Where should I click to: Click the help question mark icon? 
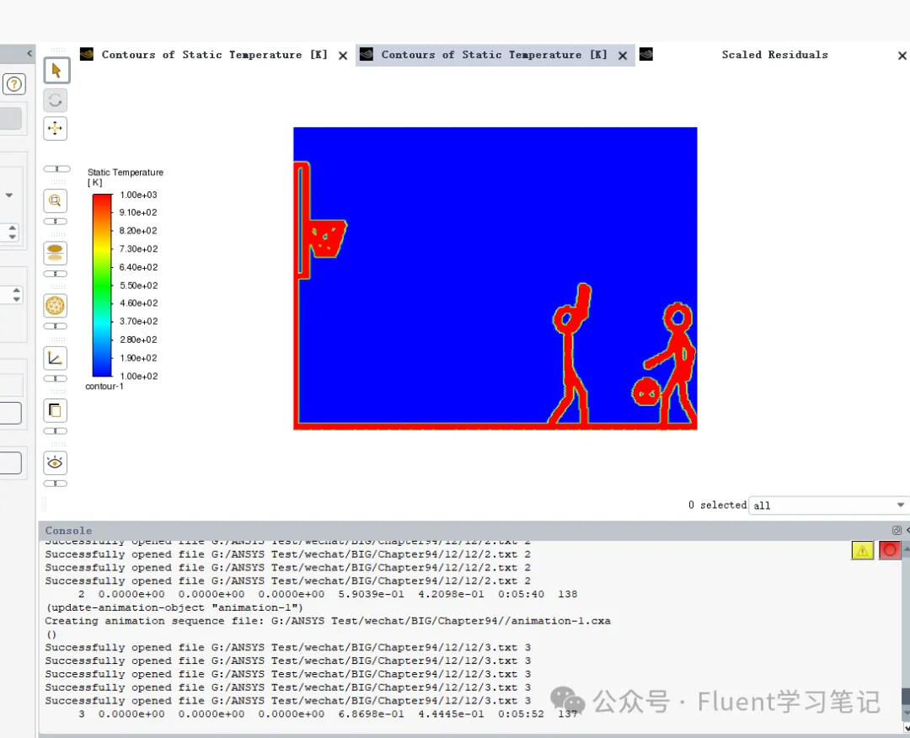pyautogui.click(x=14, y=84)
